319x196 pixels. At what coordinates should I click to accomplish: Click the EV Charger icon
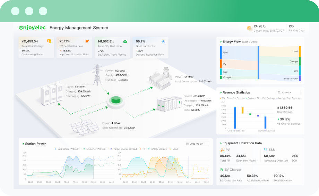click(x=222, y=170)
